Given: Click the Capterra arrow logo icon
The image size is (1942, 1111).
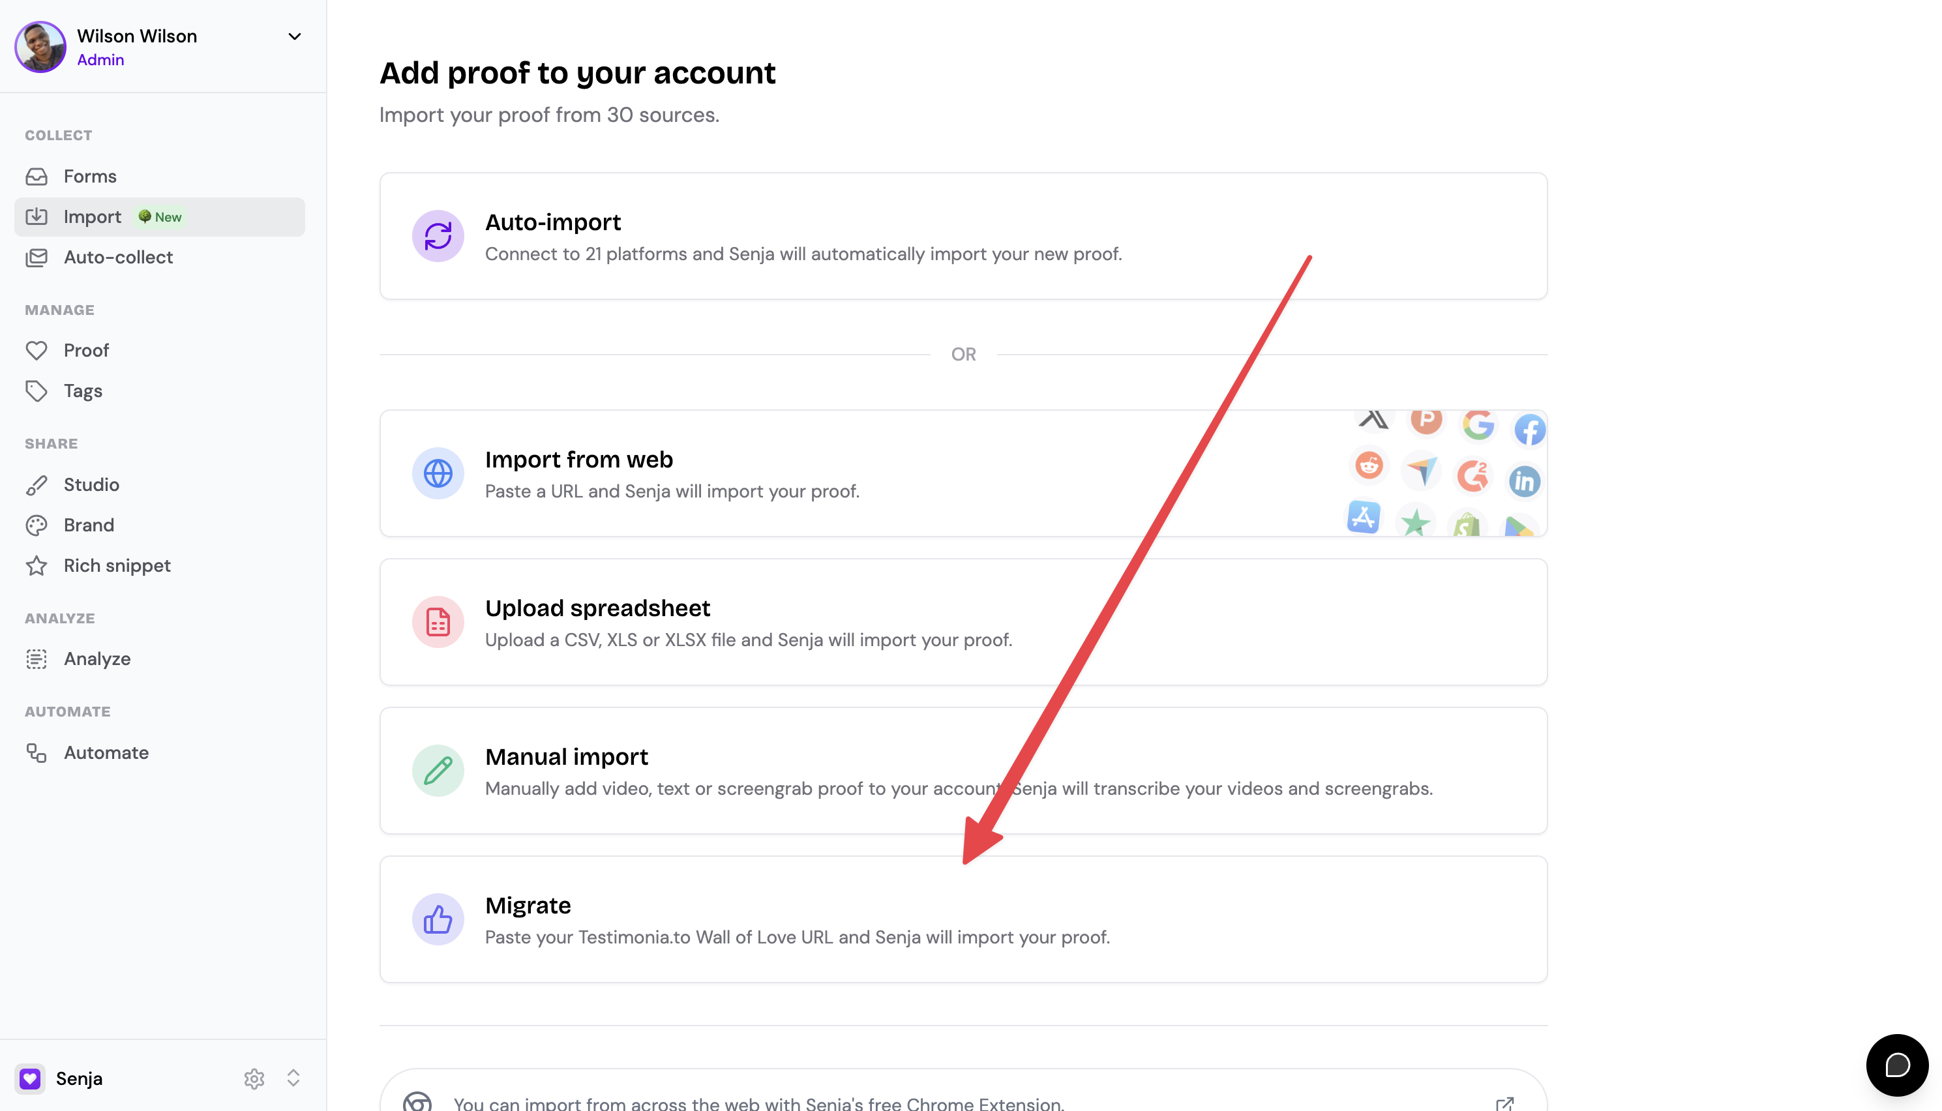Looking at the screenshot, I should tap(1421, 471).
